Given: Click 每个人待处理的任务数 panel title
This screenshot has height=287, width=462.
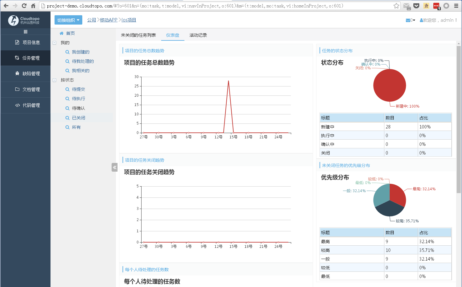Looking at the screenshot, I should click(x=147, y=270).
